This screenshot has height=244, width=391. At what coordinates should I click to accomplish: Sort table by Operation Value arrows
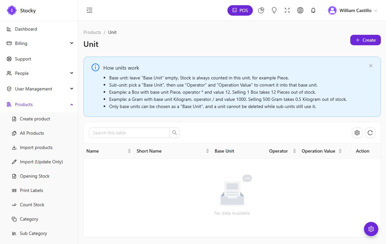pyautogui.click(x=340, y=151)
